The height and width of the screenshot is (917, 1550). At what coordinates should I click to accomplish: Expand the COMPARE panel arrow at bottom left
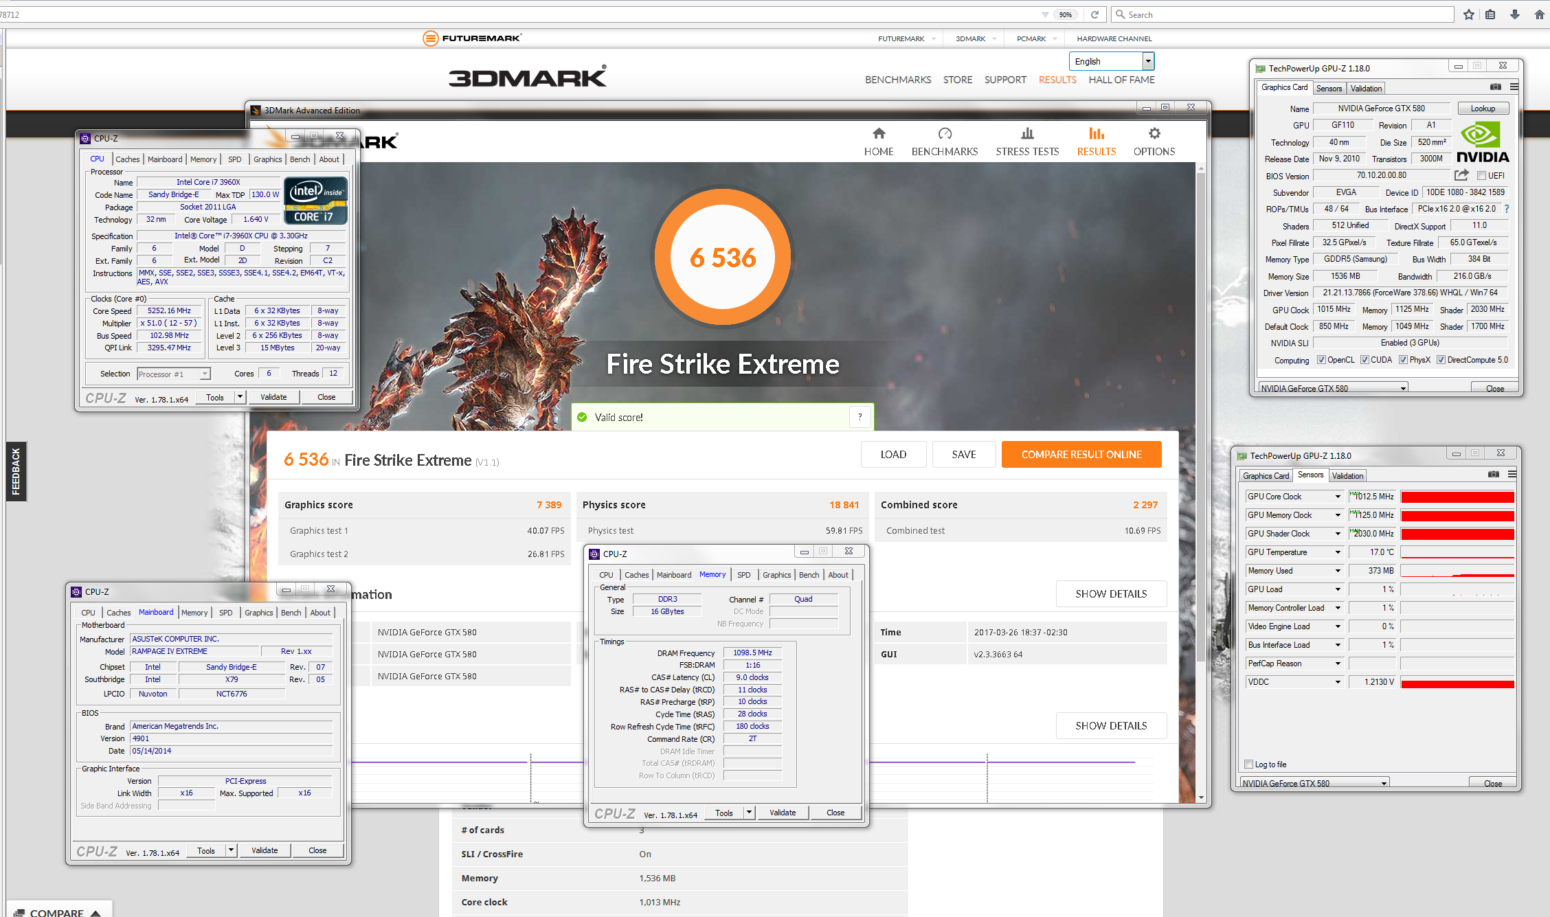point(96,913)
